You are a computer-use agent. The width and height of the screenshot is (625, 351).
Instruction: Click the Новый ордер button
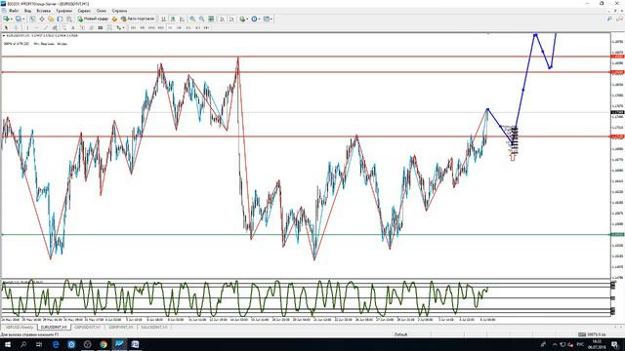(x=93, y=19)
